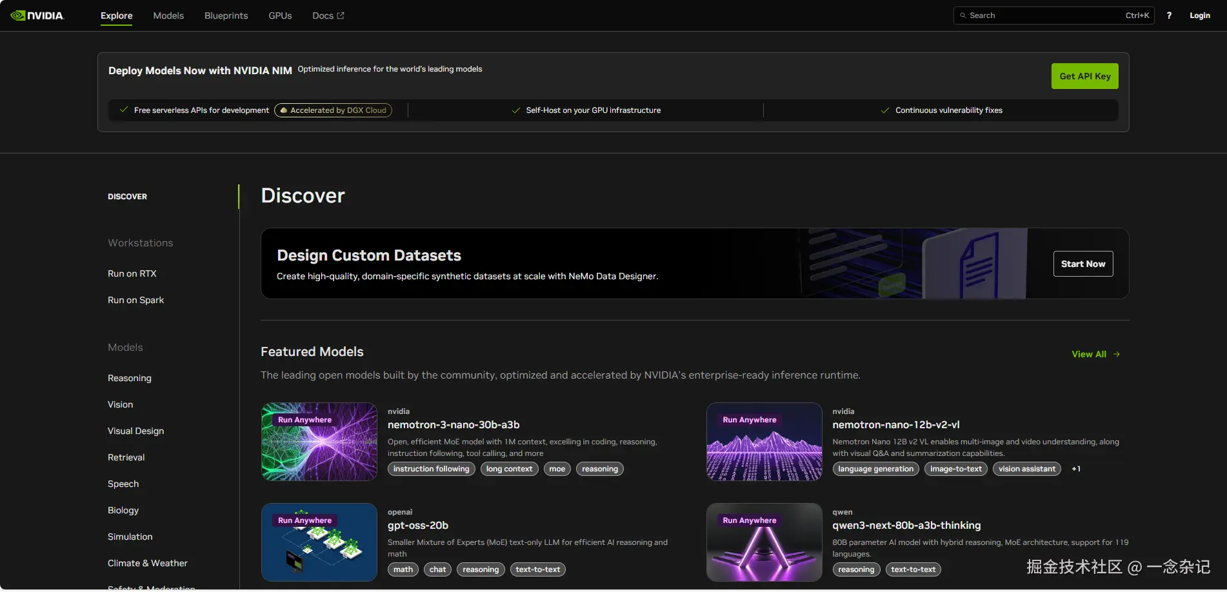The image size is (1227, 592).
Task: Open the gpt-oss-20b thumbnail image
Action: 319,542
